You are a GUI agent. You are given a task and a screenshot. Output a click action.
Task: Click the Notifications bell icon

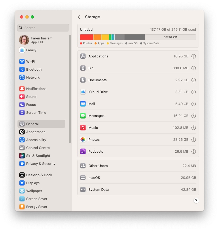click(x=22, y=89)
